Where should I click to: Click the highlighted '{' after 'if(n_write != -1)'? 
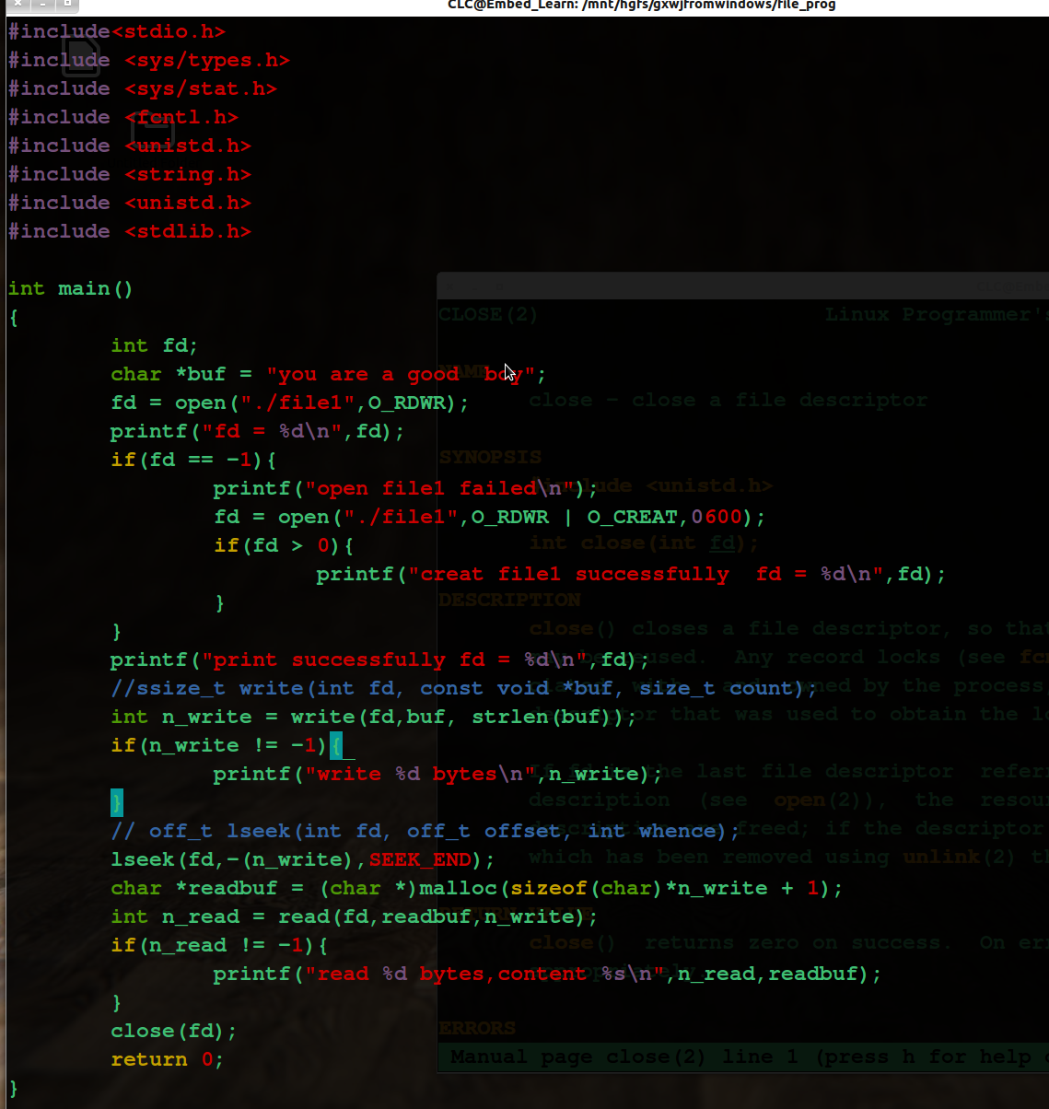[335, 745]
